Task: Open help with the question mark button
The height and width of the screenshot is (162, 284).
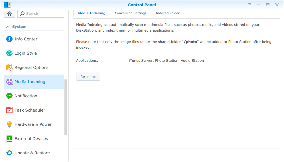Action: (250, 5)
